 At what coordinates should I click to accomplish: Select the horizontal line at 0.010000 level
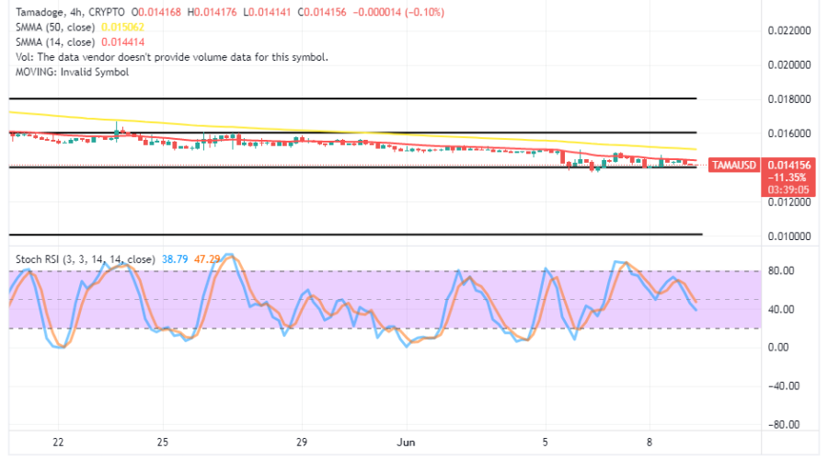point(355,234)
